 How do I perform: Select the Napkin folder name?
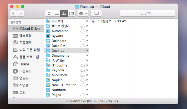[57, 80]
